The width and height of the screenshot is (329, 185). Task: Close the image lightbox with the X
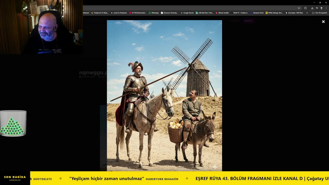[323, 22]
